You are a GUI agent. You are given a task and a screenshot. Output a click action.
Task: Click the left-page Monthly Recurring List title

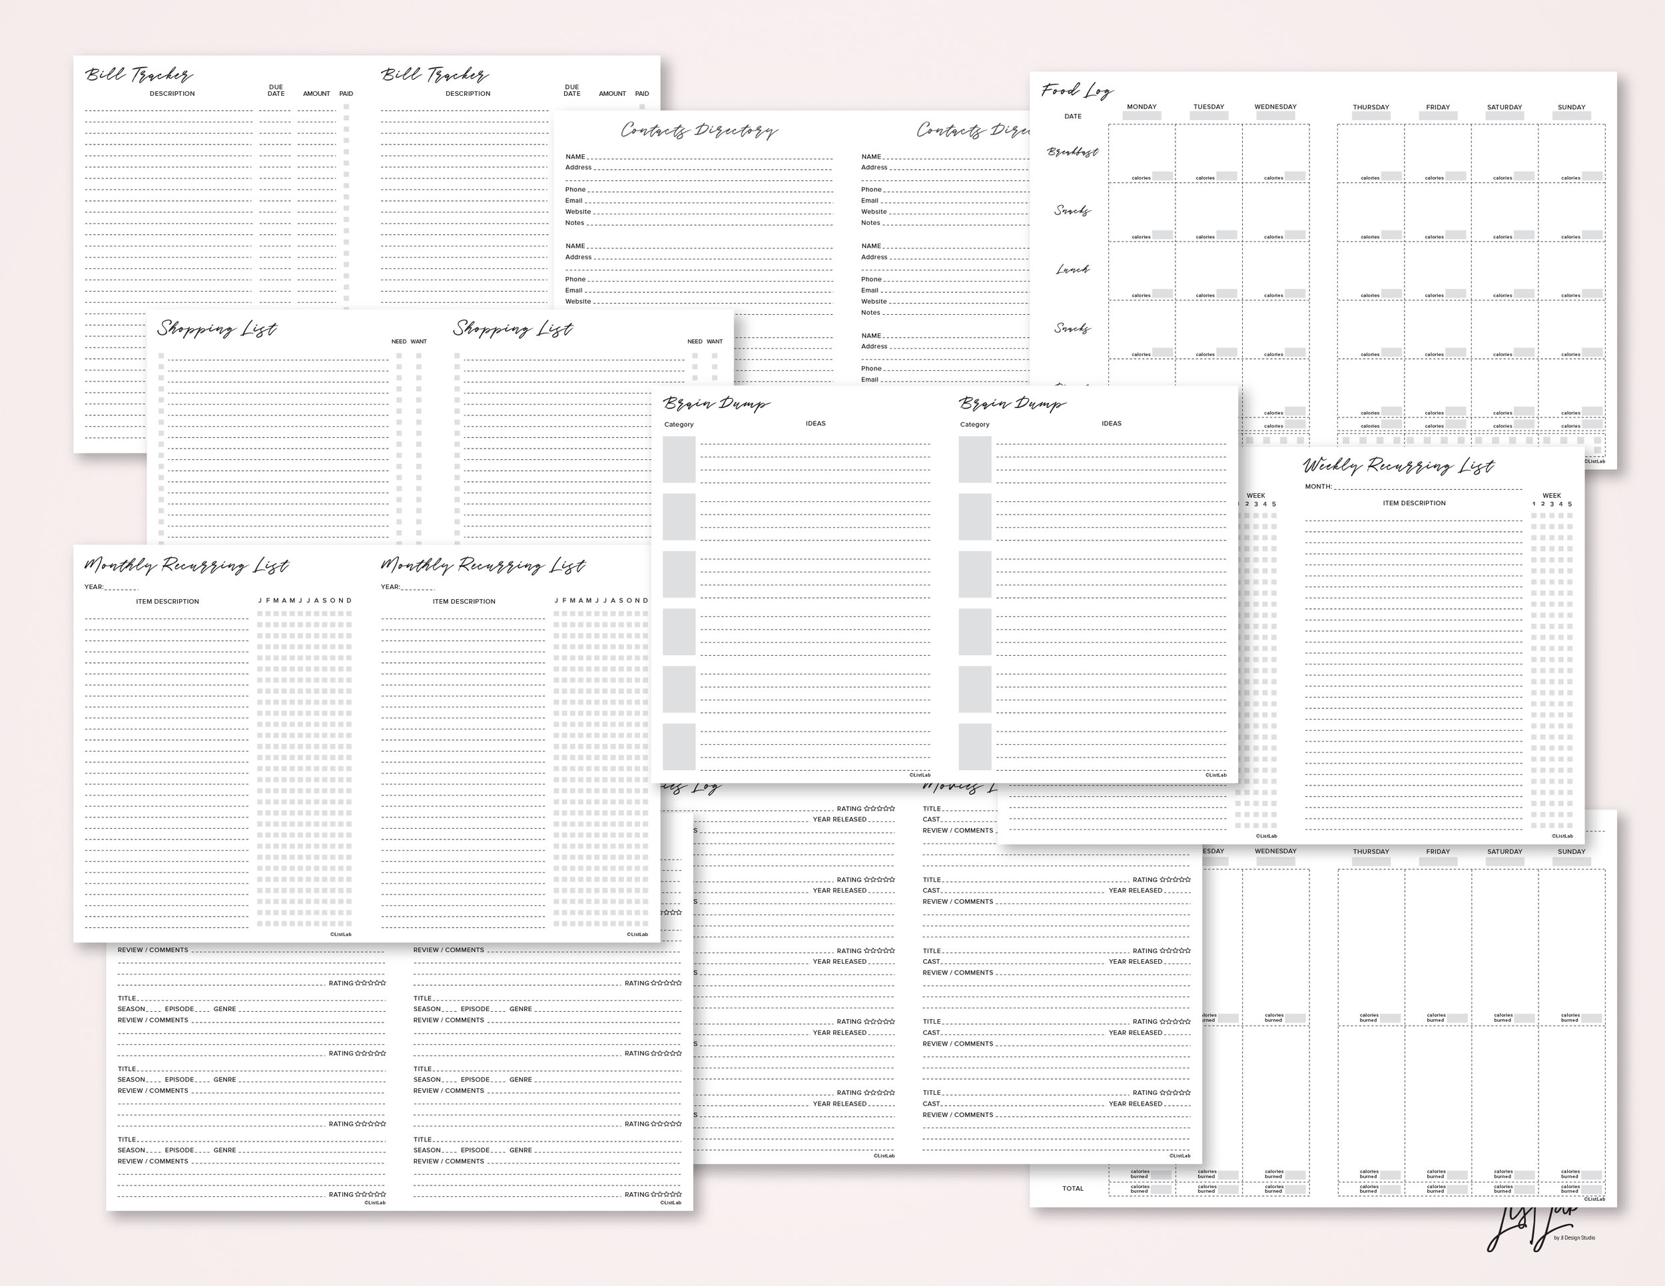[186, 564]
